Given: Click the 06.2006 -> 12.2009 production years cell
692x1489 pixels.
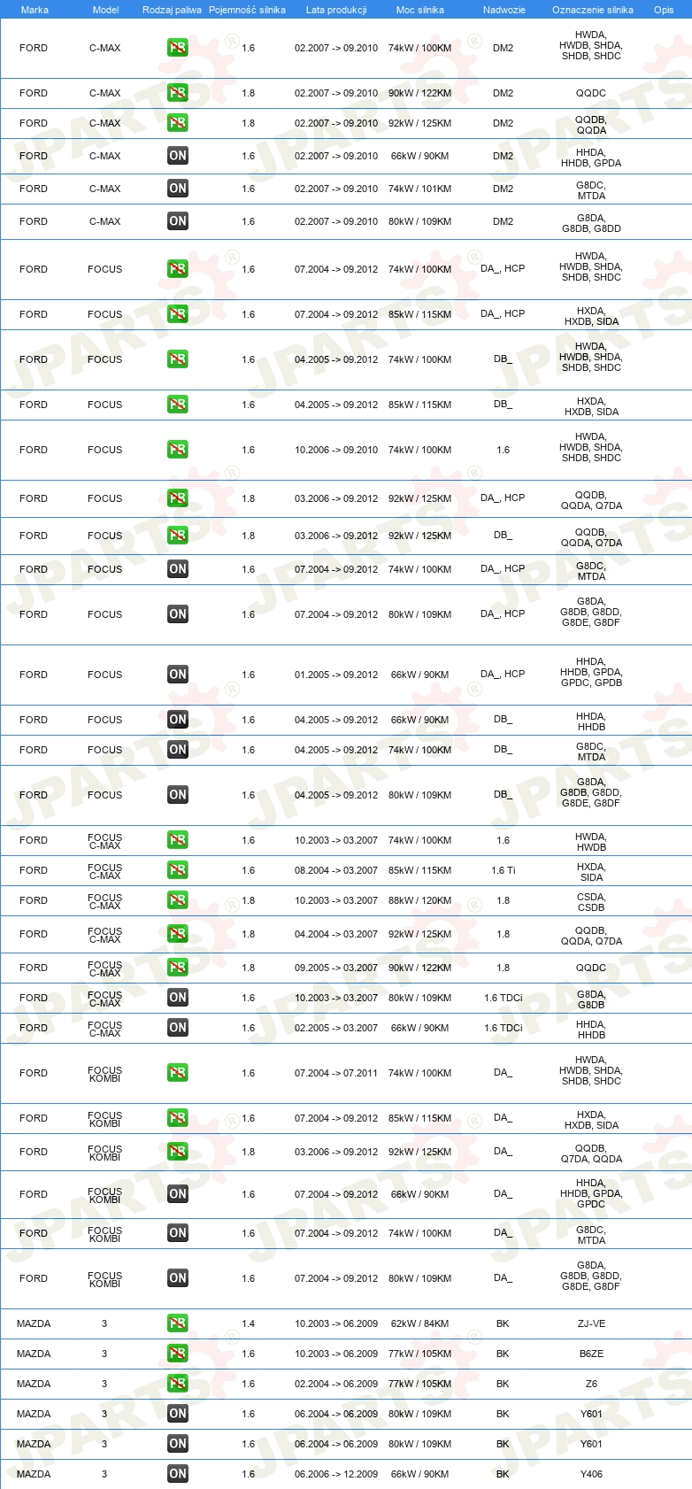Looking at the screenshot, I should click(x=336, y=1474).
